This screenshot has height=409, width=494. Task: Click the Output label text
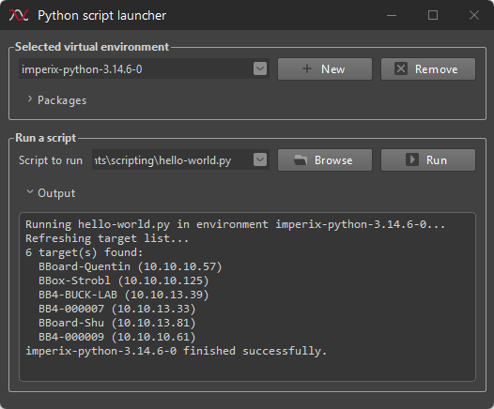click(56, 193)
